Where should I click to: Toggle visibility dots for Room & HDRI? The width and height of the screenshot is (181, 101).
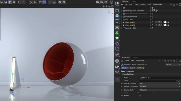coord(153,28)
